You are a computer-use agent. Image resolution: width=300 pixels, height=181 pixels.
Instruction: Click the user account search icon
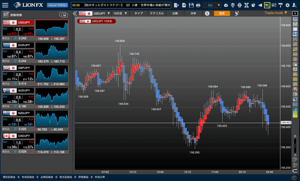click(x=294, y=5)
